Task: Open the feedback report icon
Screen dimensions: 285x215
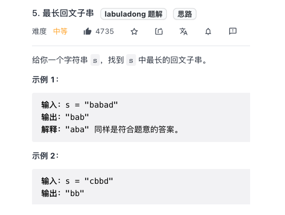Action: [x=233, y=31]
